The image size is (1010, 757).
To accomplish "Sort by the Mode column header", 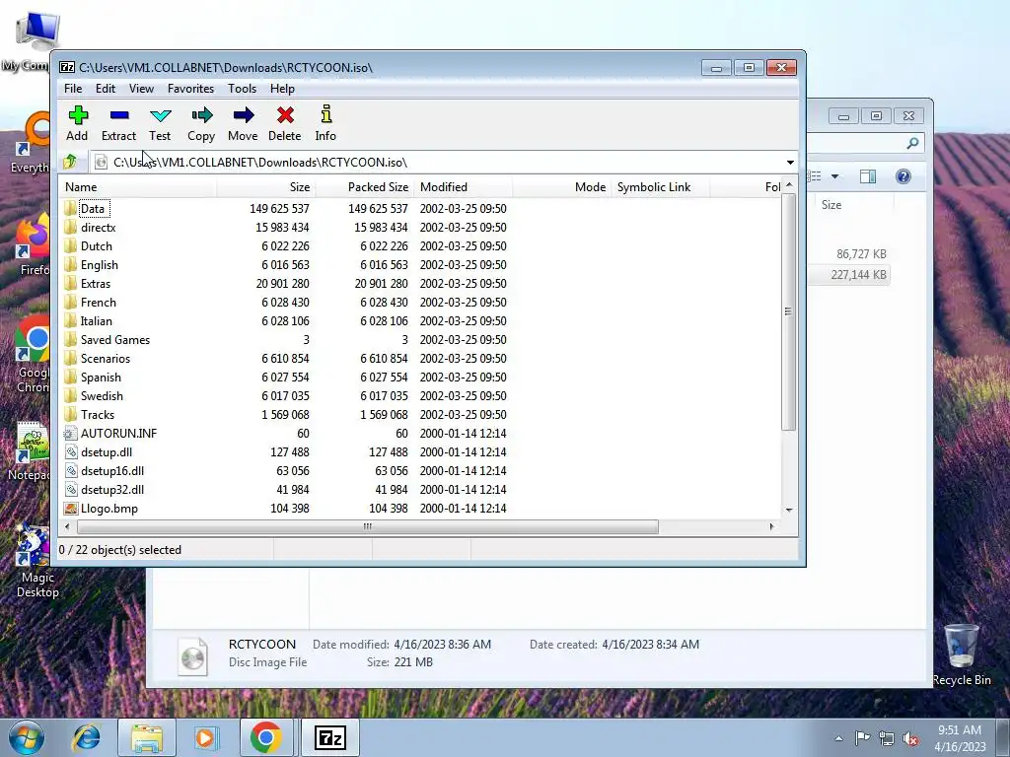I will click(561, 187).
